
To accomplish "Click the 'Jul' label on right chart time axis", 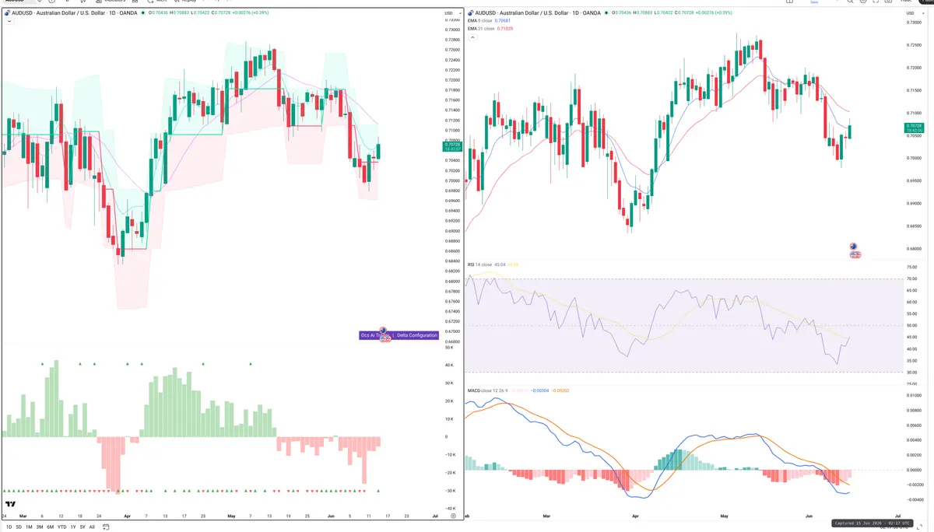I will (x=898, y=516).
